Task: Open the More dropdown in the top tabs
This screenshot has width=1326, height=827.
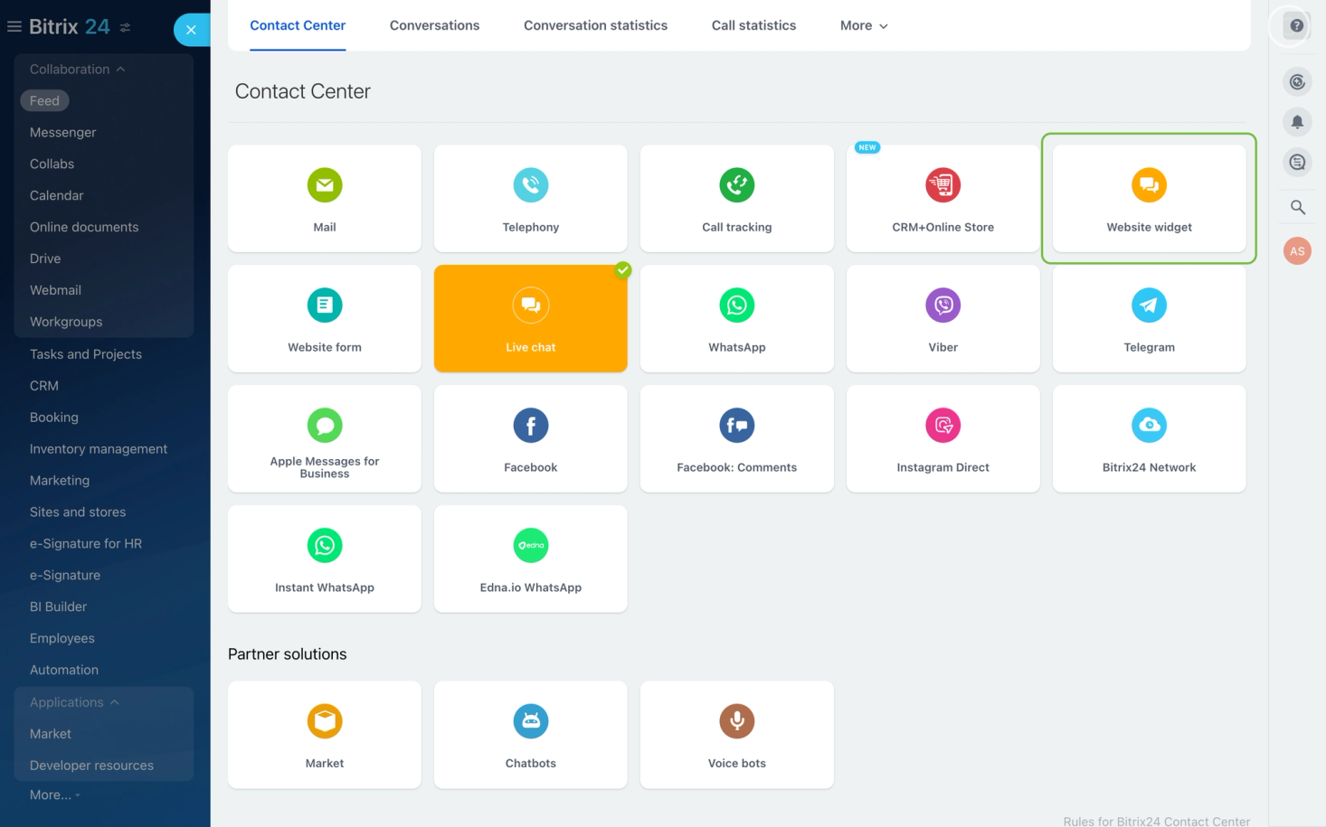Action: click(864, 25)
